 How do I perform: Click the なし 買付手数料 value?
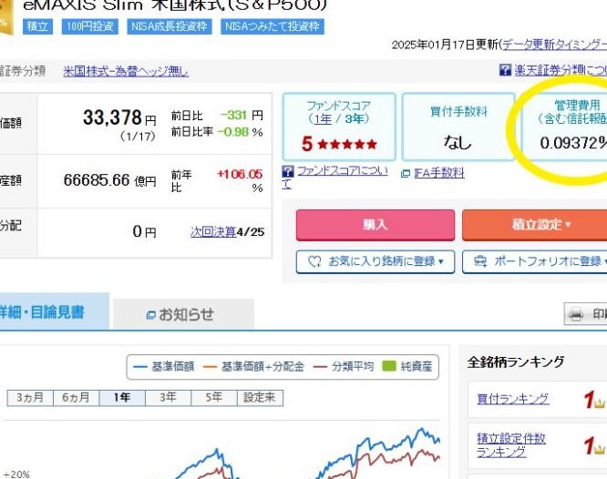click(x=458, y=142)
